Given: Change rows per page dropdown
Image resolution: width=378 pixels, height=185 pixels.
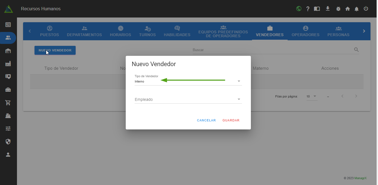Looking at the screenshot, I should [x=312, y=96].
